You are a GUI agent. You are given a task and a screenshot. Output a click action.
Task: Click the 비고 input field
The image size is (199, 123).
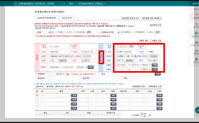137,74
